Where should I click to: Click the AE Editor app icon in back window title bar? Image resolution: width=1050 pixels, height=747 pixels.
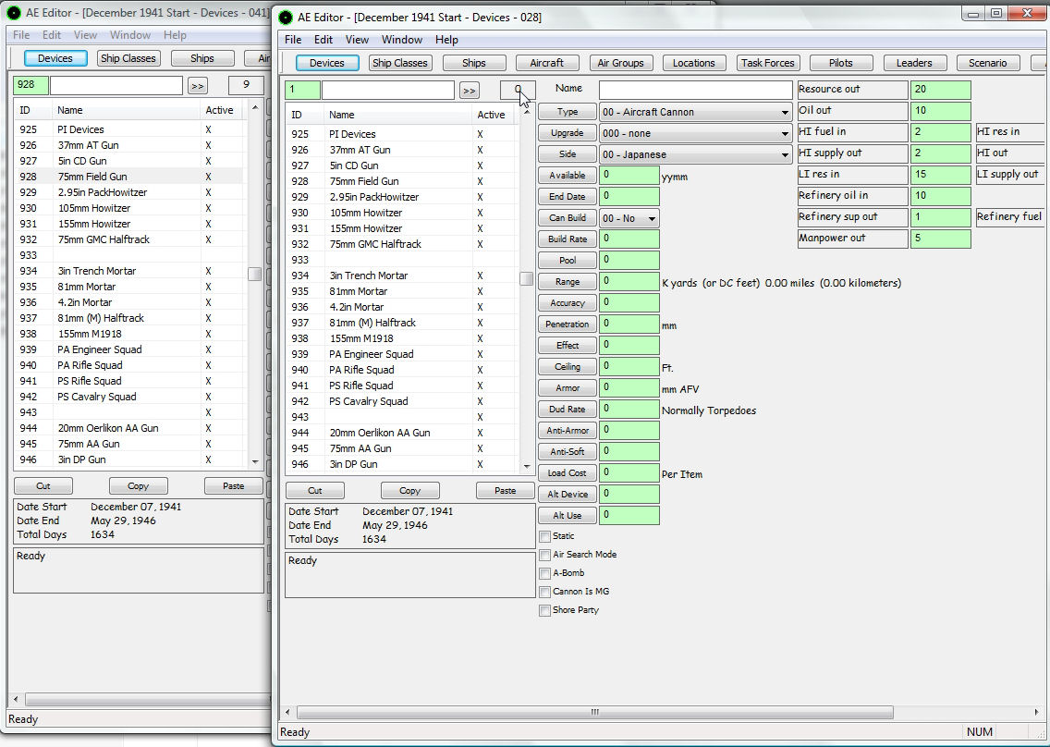click(x=14, y=13)
